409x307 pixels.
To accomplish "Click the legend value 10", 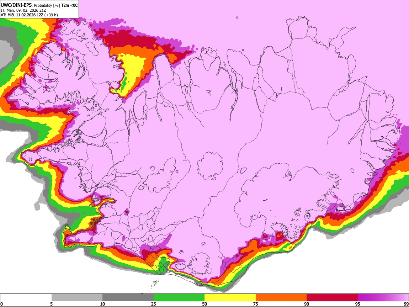I will click(102, 304).
